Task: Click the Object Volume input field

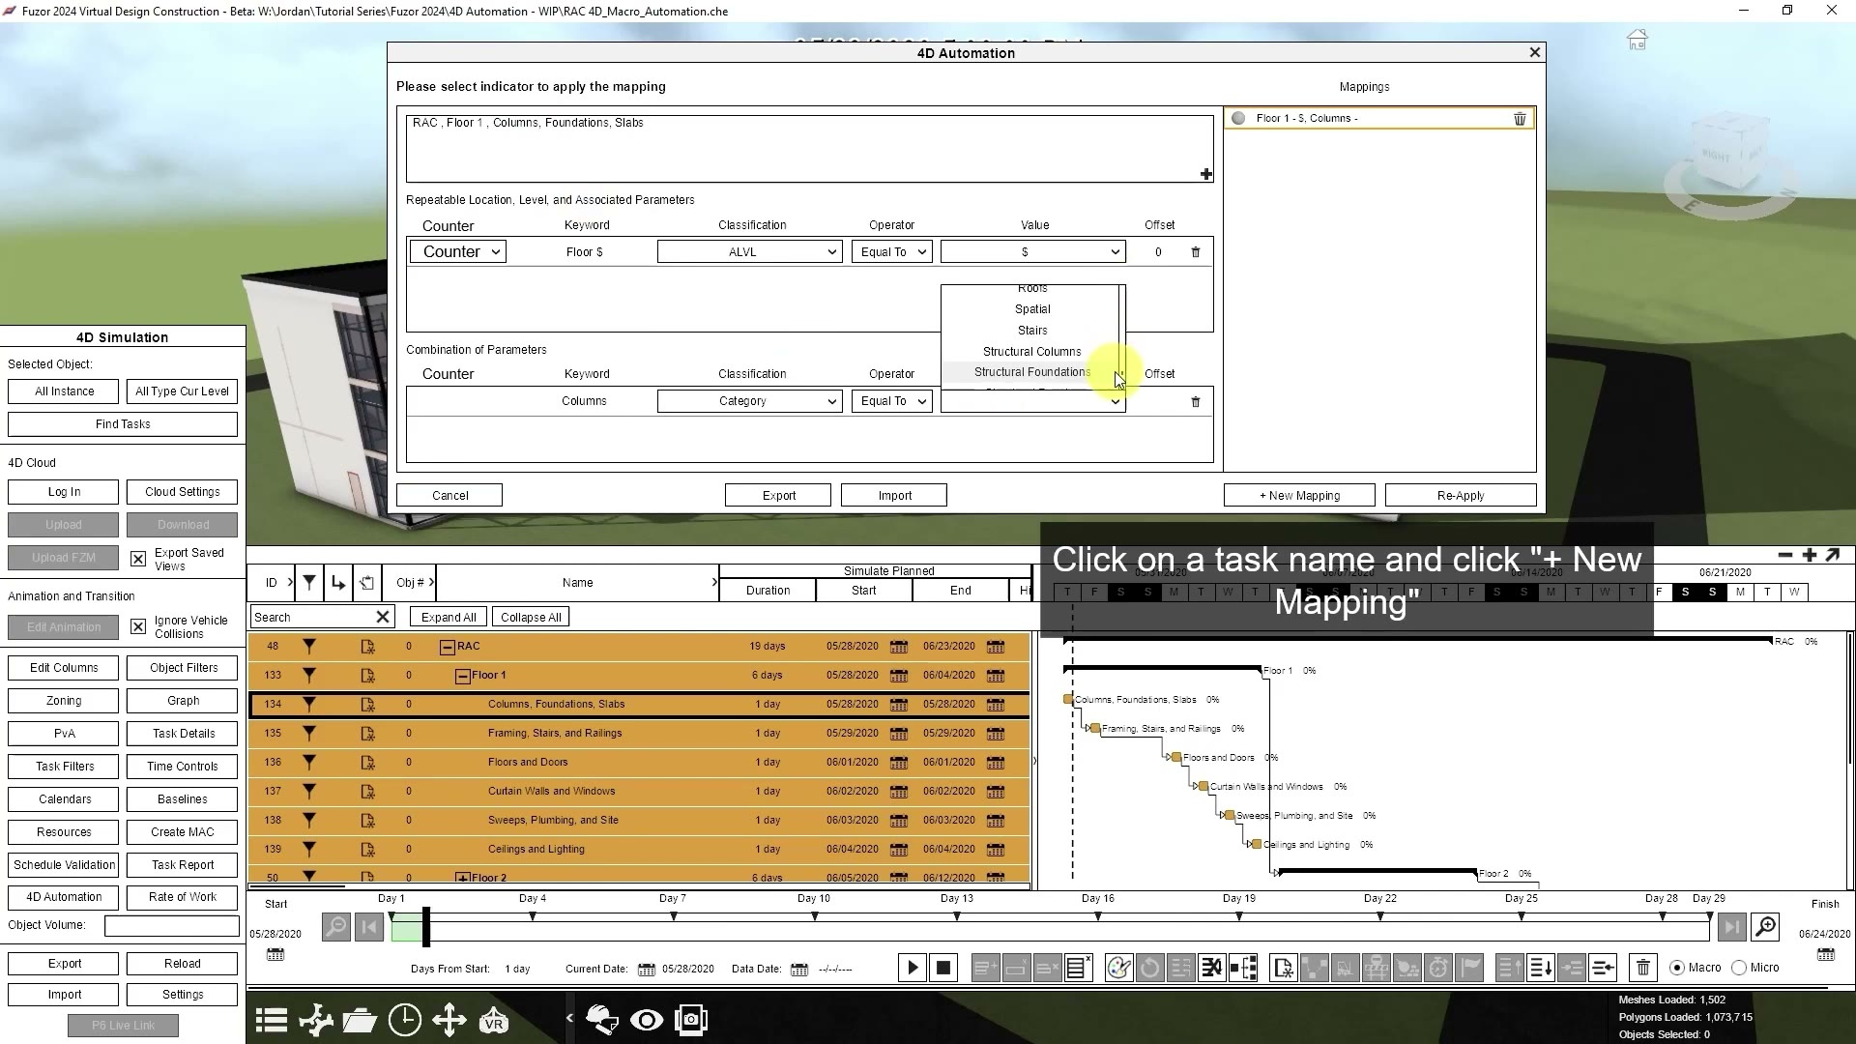Action: click(x=172, y=926)
